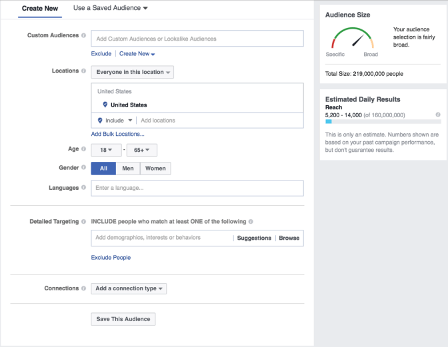This screenshot has height=347, width=448.
Task: Open 'Add a connection type' dropdown
Action: click(x=129, y=288)
